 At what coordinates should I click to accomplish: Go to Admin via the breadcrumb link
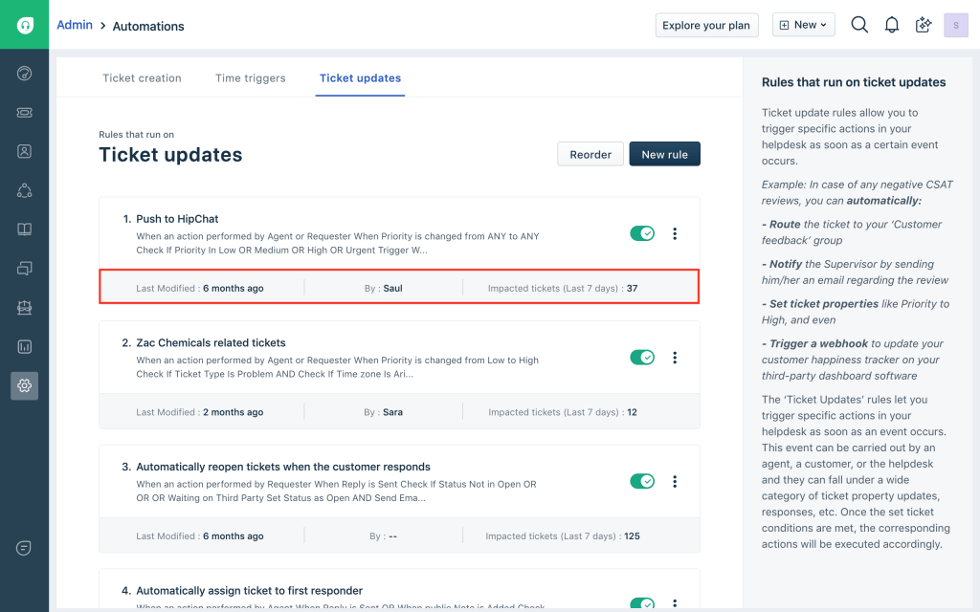[75, 25]
